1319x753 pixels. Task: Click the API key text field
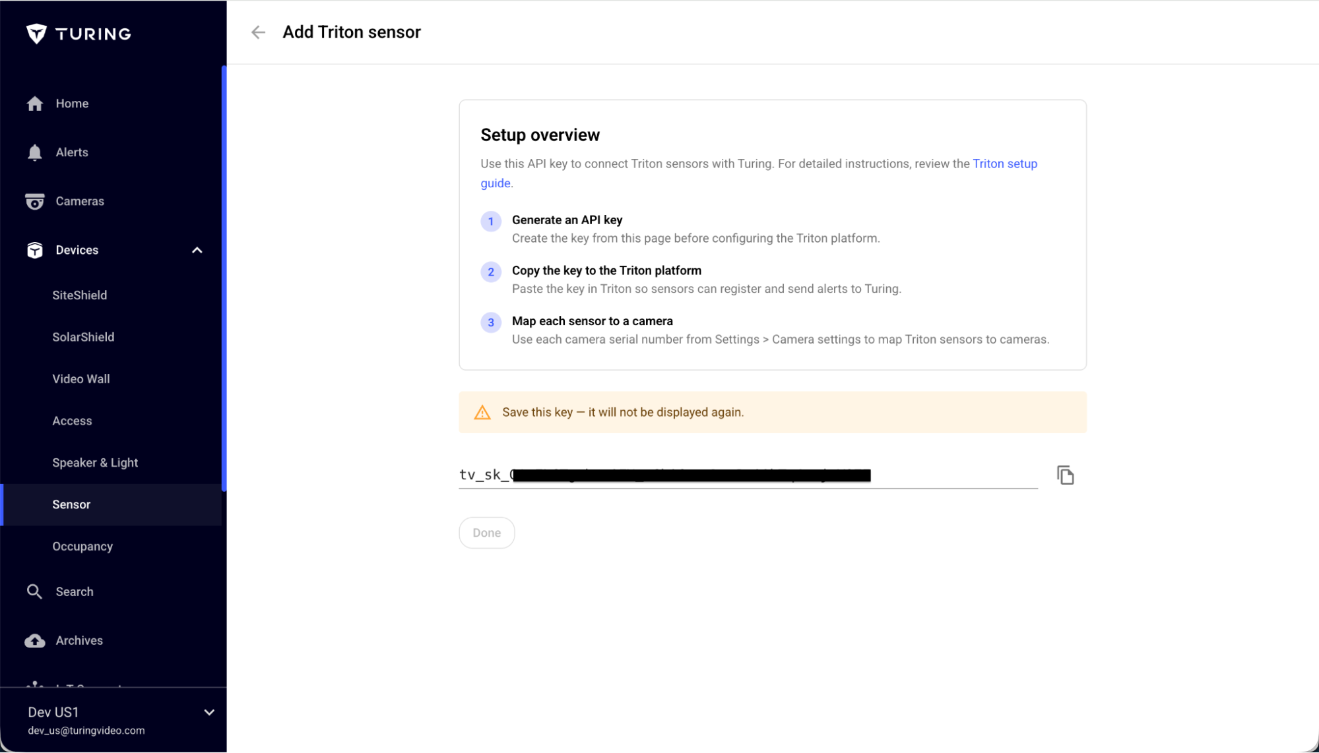click(748, 475)
